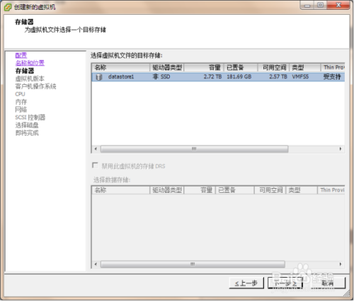Click the 即将完成 step in sidebar
Viewport: 354px width, 301px height.
click(x=27, y=133)
